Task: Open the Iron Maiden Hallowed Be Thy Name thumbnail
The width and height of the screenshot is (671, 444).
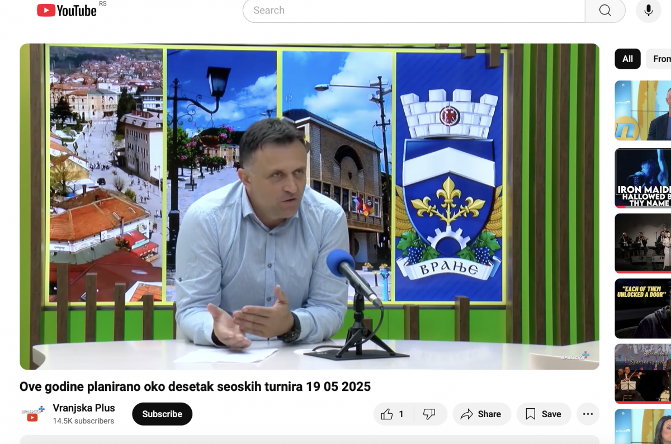Action: coord(643,178)
